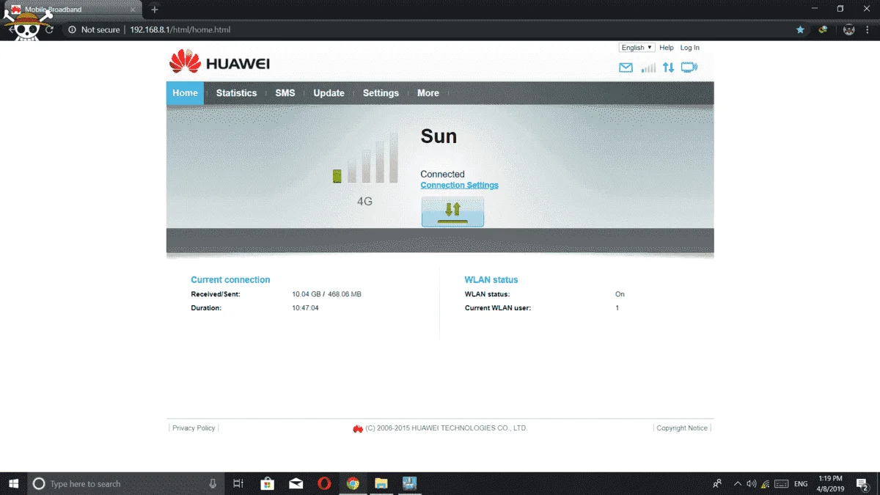Click the ENG input language indicator
The height and width of the screenshot is (495, 880).
[801, 484]
